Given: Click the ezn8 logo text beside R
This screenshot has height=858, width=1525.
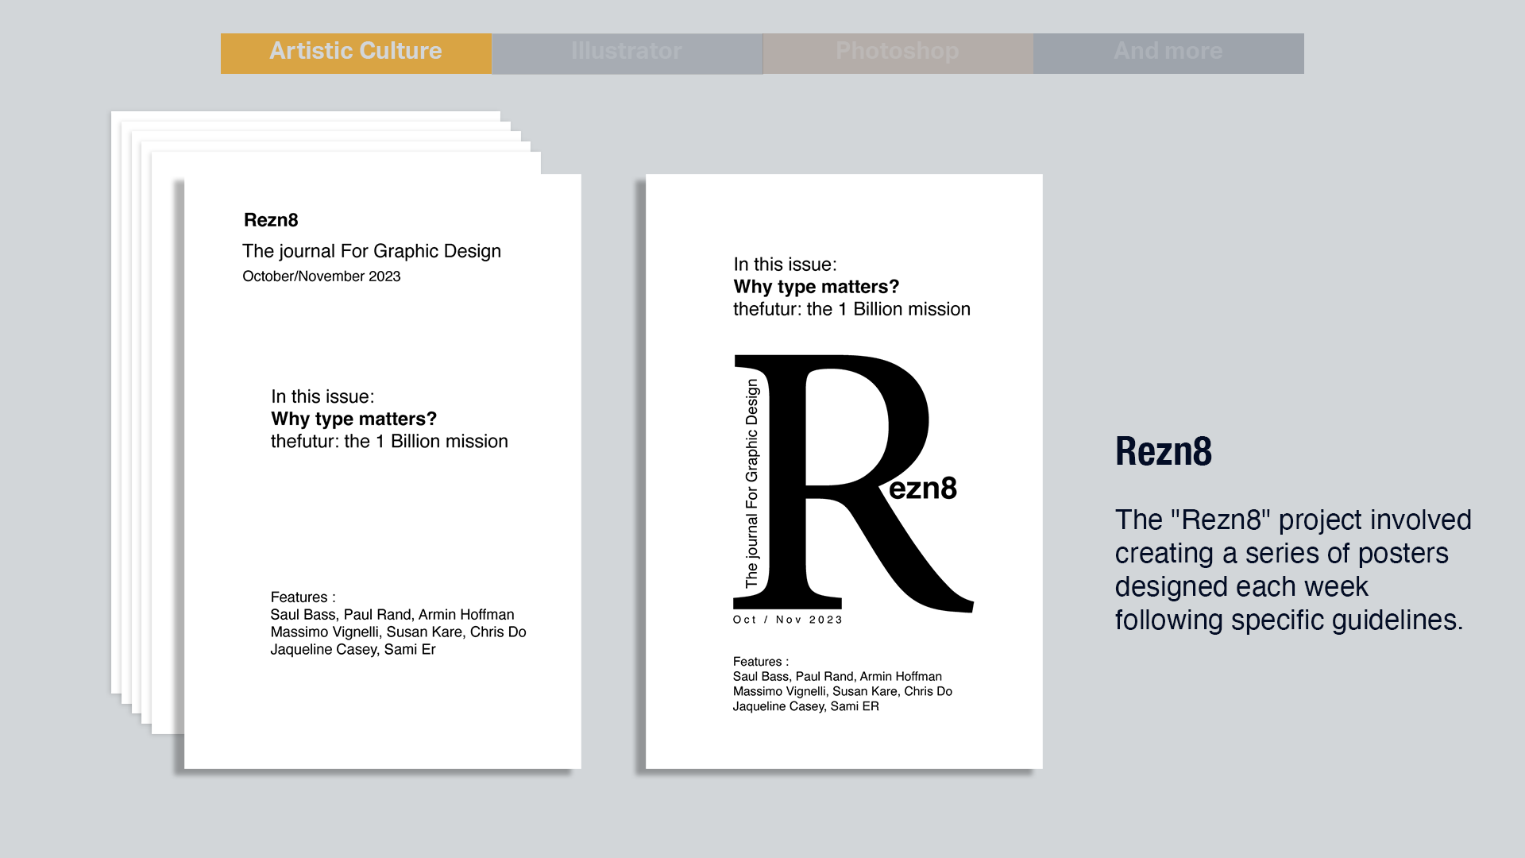Looking at the screenshot, I should (x=923, y=489).
